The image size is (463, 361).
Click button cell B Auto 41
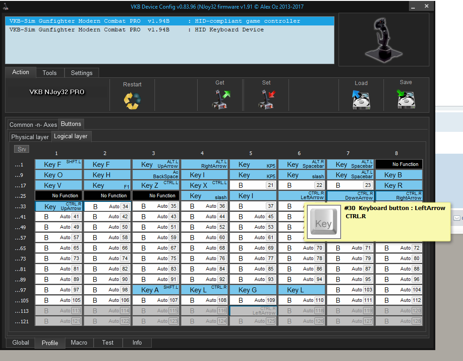[59, 216]
